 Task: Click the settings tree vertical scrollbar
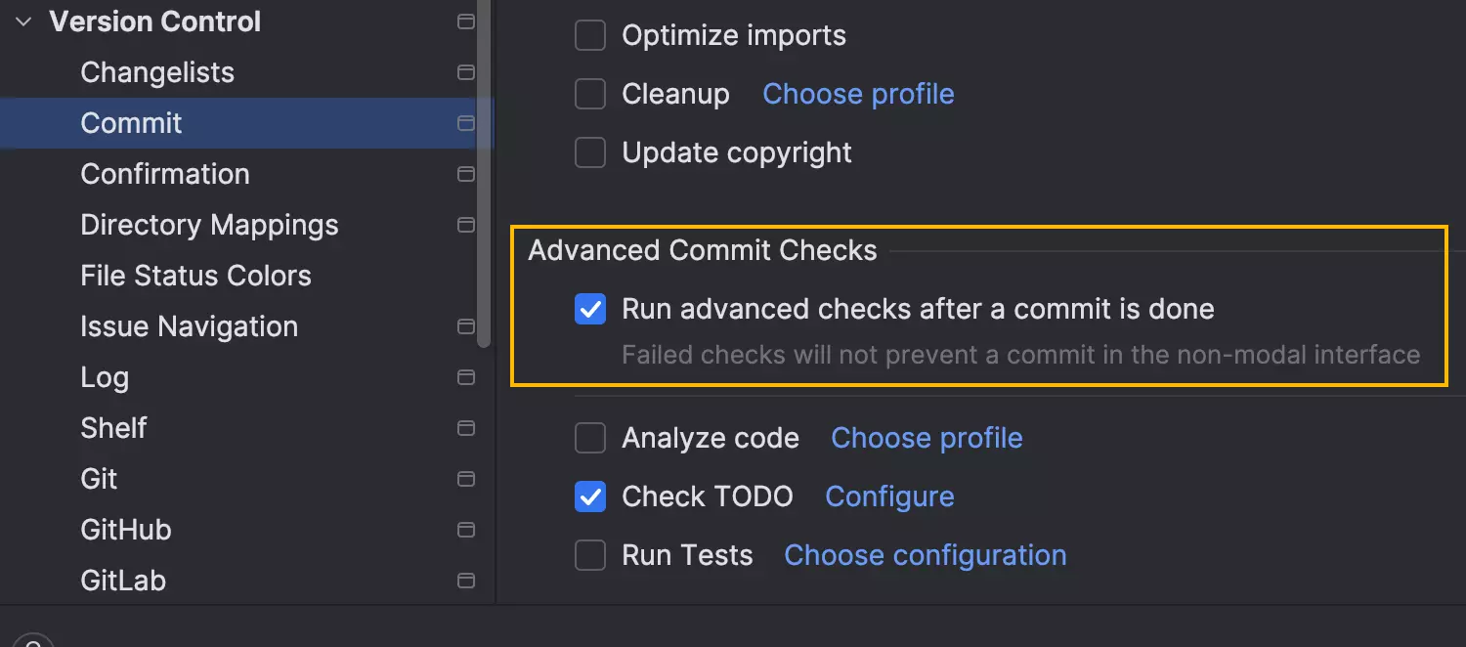coord(484,176)
